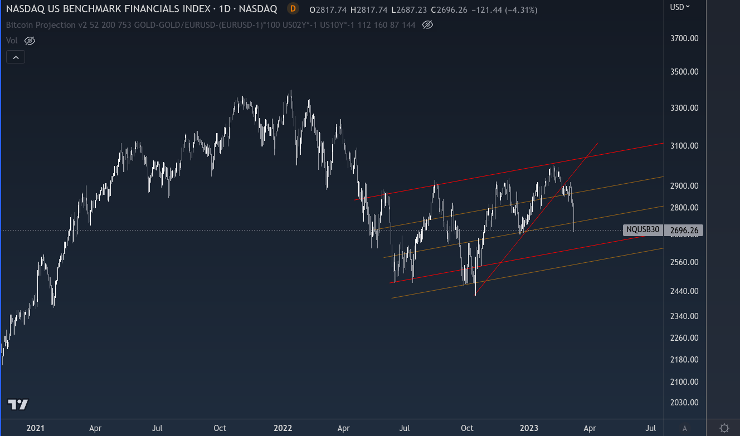The width and height of the screenshot is (740, 436).
Task: Click the chart symbol title NASDAQ US Benchmark Financials
Action: 142,9
